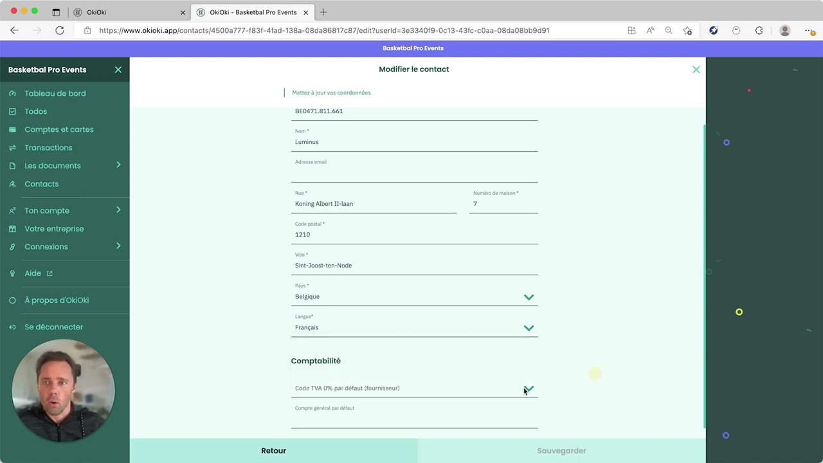Click the favorites star icon in address bar
The image size is (823, 463).
pyautogui.click(x=687, y=30)
